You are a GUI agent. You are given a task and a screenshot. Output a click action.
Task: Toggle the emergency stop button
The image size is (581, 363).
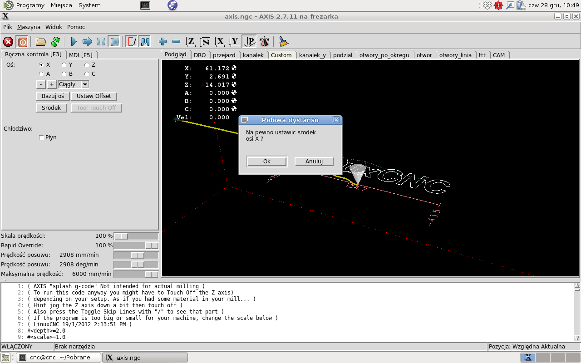click(8, 42)
